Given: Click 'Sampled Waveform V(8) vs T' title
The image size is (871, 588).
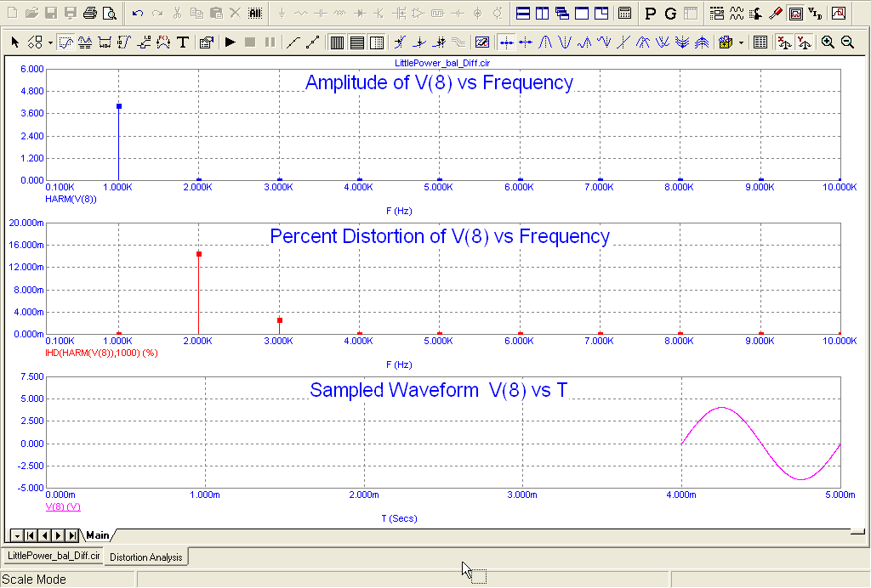Looking at the screenshot, I should pyautogui.click(x=439, y=390).
